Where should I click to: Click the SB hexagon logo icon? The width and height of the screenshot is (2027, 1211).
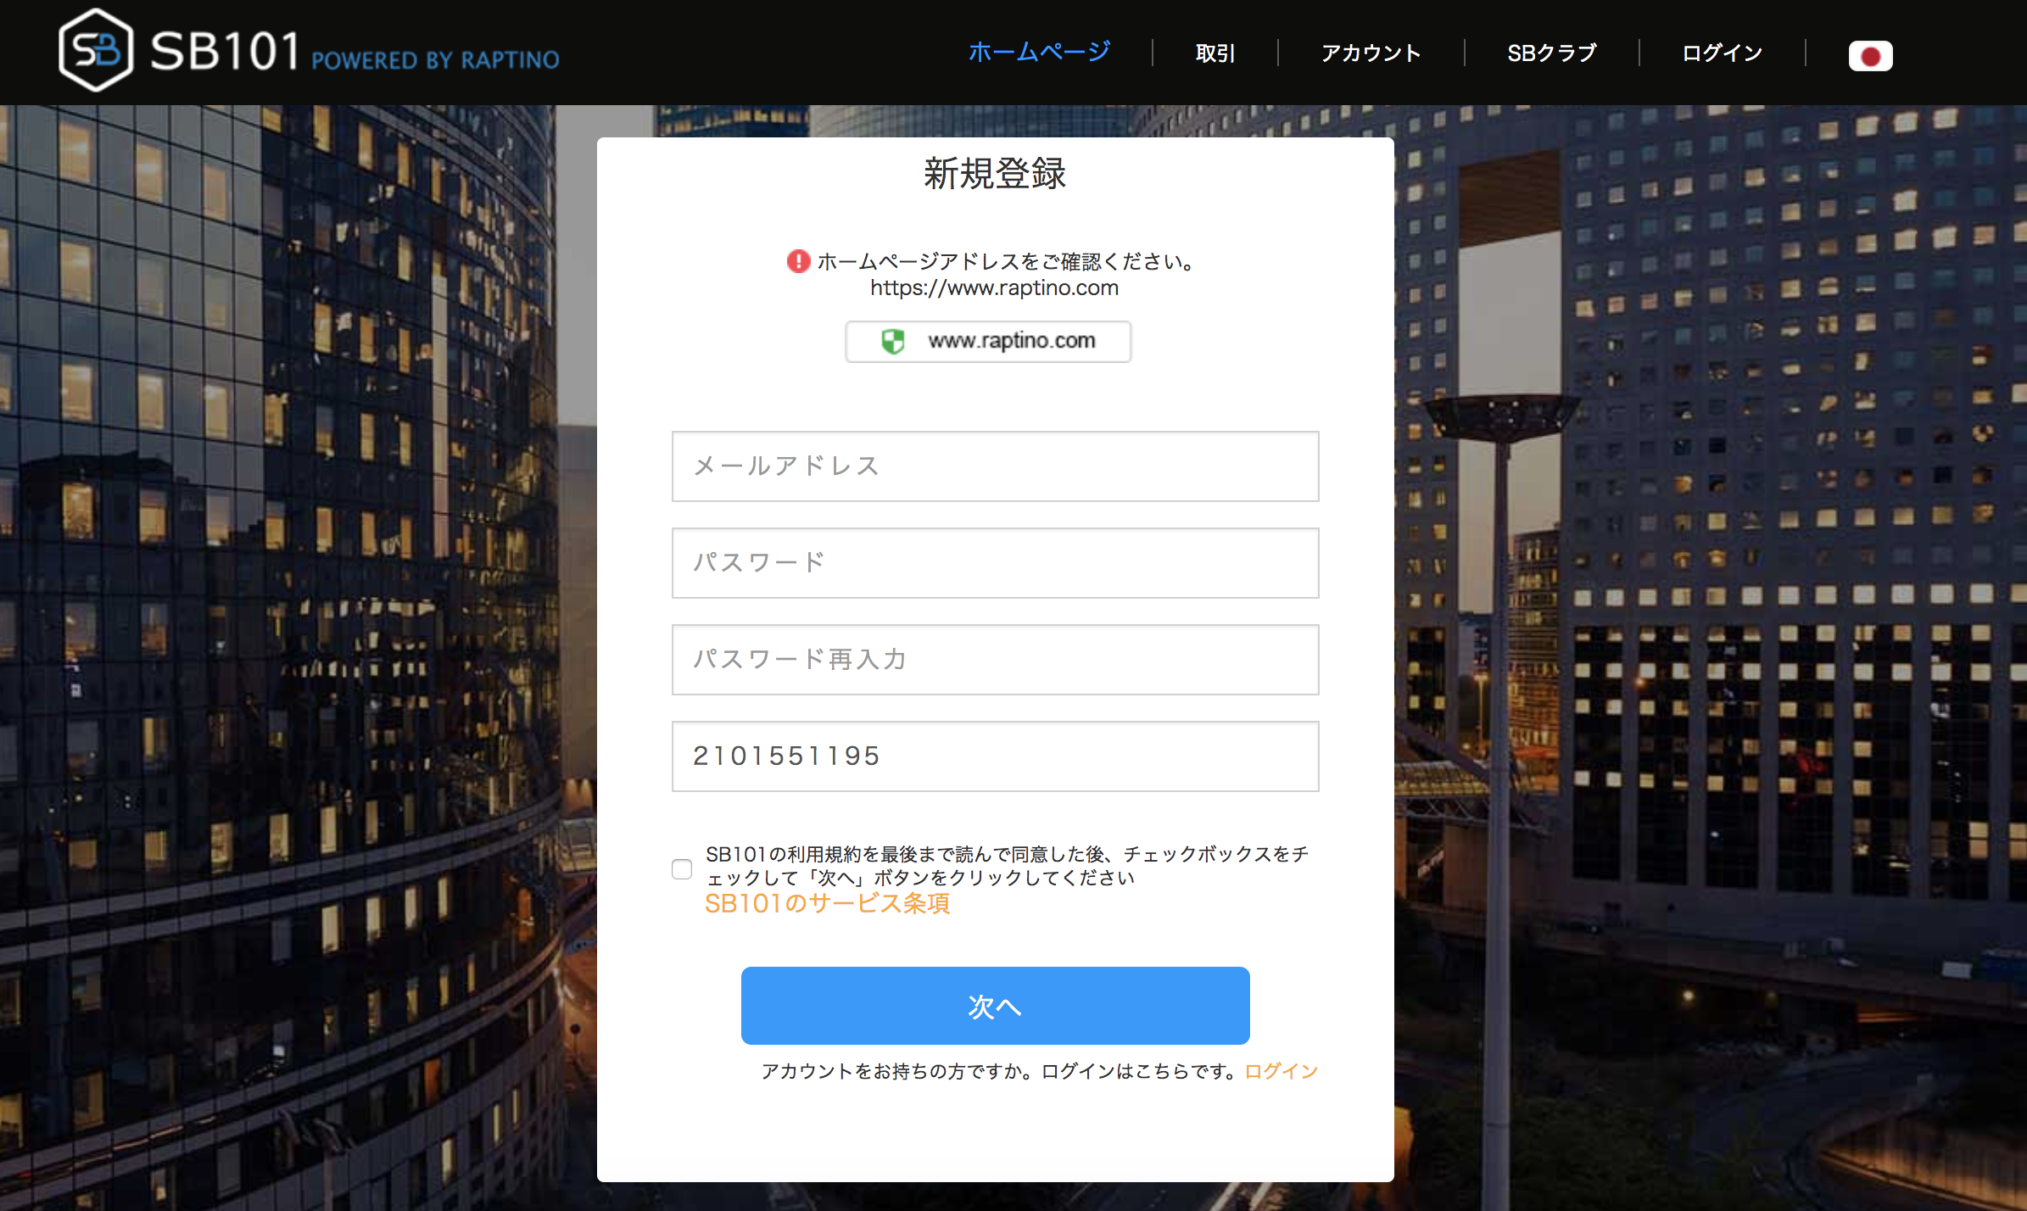point(96,50)
